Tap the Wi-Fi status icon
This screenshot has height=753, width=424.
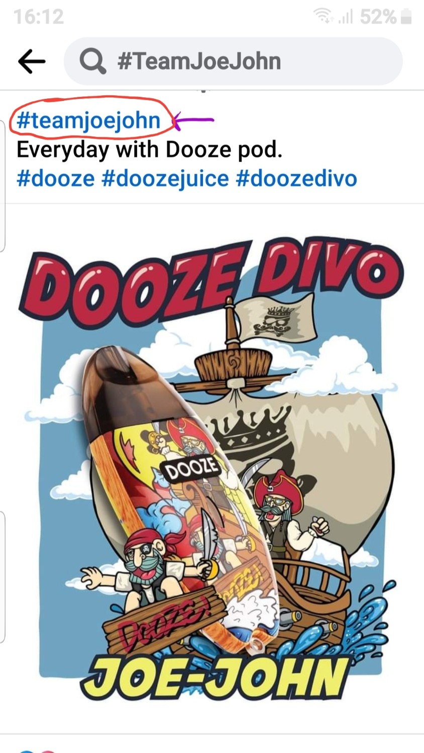click(324, 17)
